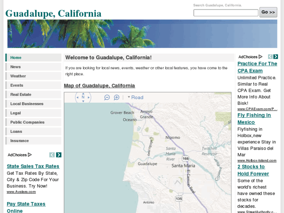Click the Map of Guadalupe, California heading

100,86
